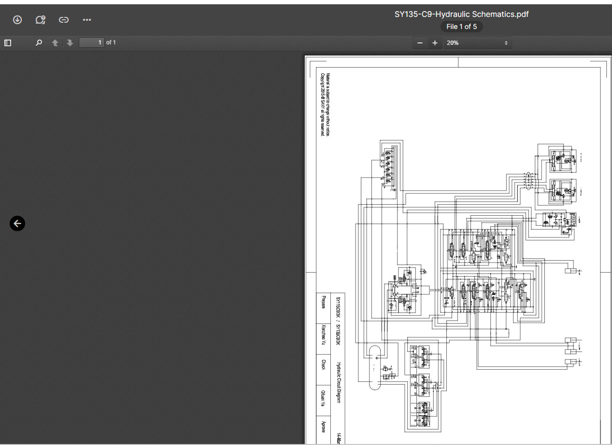612x445 pixels.
Task: Open the find in document search
Action: click(x=39, y=42)
